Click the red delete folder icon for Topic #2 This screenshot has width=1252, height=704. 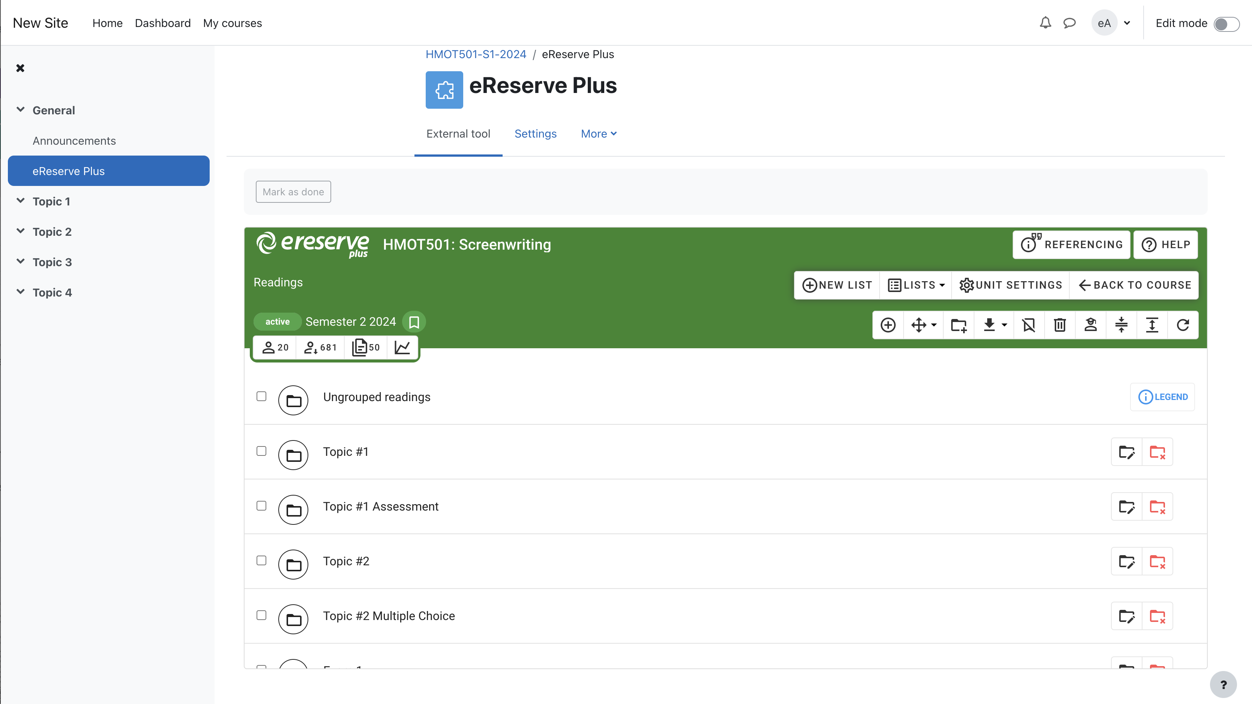(1157, 561)
